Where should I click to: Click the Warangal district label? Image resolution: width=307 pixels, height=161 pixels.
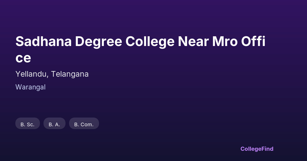[x=30, y=87]
